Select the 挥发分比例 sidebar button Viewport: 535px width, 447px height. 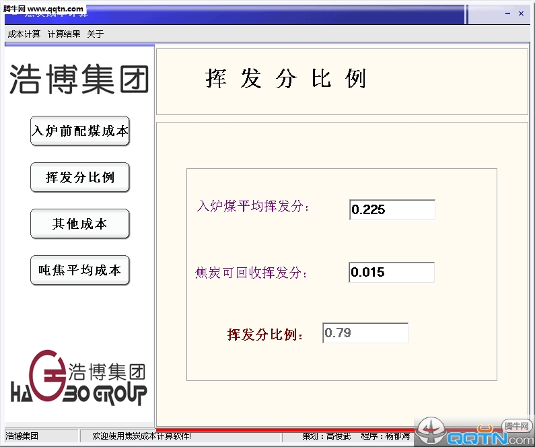coord(80,178)
